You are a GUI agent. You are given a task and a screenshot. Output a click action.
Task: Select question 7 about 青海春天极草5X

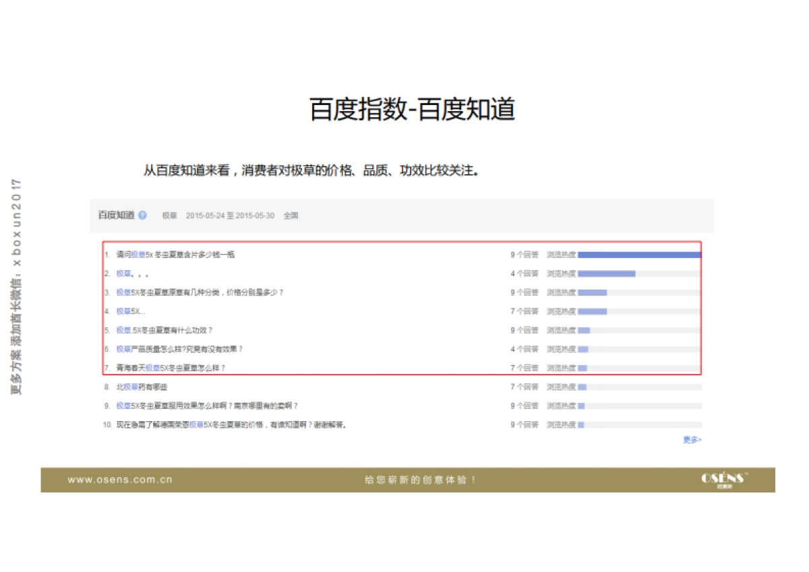tap(169, 368)
